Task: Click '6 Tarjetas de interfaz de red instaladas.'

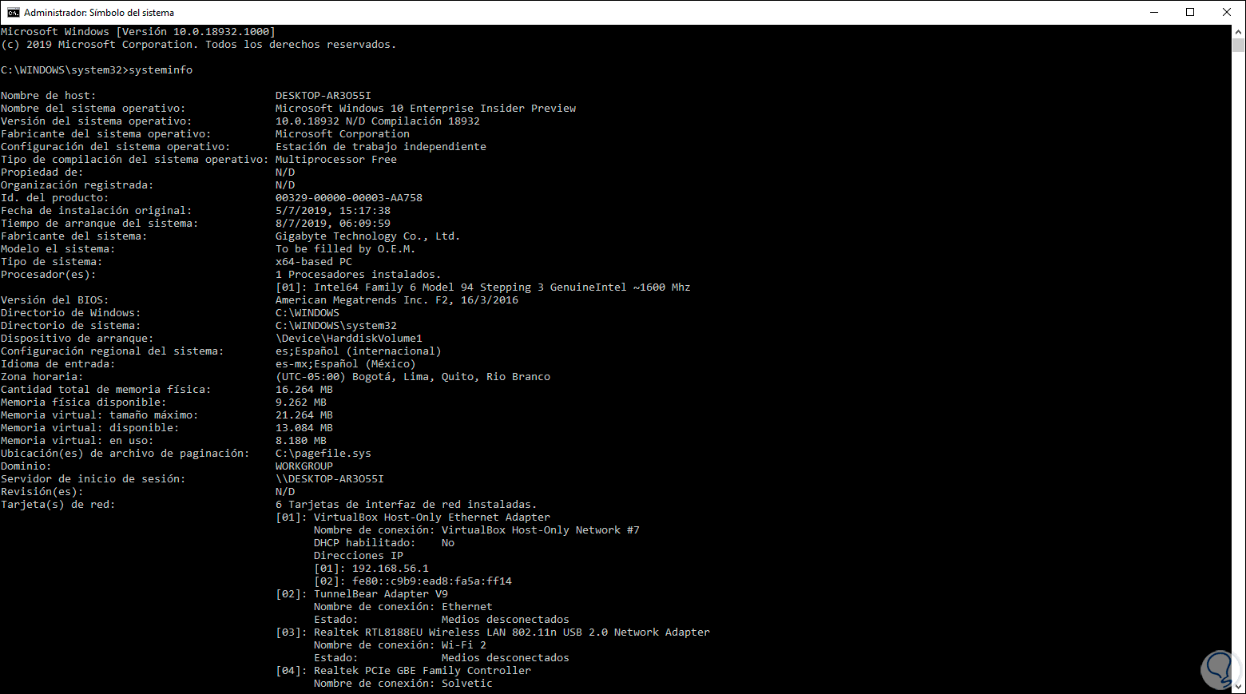Action: tap(407, 505)
